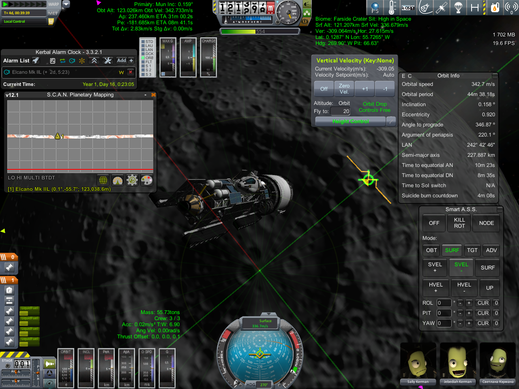This screenshot has width=519, height=389.
Task: Toggle the S 1 preset checkbox
Action: coord(143,66)
